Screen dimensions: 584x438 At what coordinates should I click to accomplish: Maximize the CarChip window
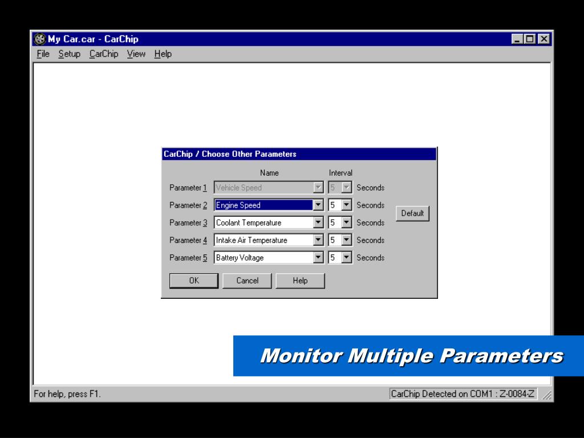coord(529,39)
